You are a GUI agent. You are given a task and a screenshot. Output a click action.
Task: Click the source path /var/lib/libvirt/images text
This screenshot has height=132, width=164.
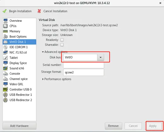[x=89, y=25]
